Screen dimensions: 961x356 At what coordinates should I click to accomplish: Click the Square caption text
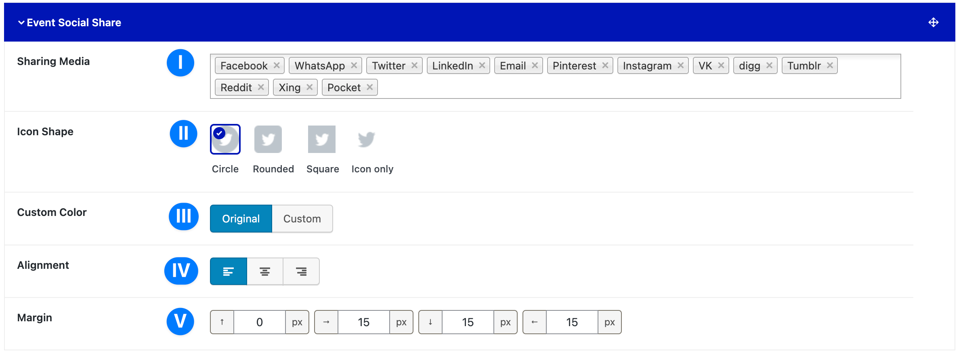coord(323,169)
